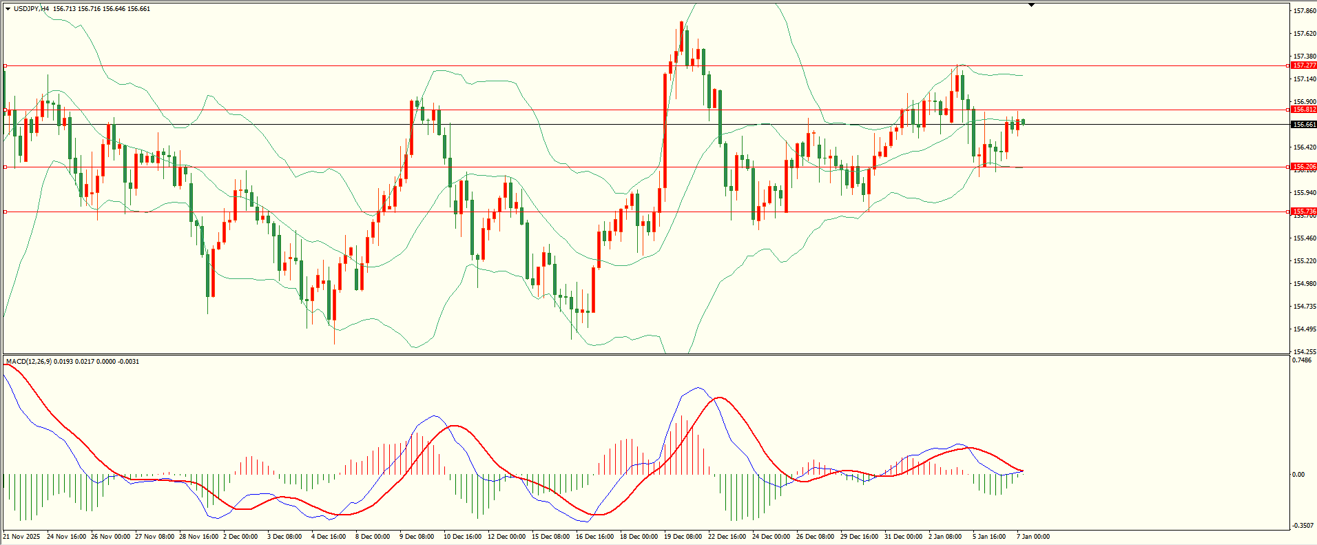
Task: Select left handle of 155.736 horizontal line
Action: tap(6, 212)
